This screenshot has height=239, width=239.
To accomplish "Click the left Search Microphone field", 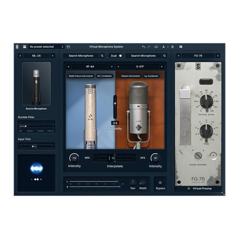I will 81,56.
